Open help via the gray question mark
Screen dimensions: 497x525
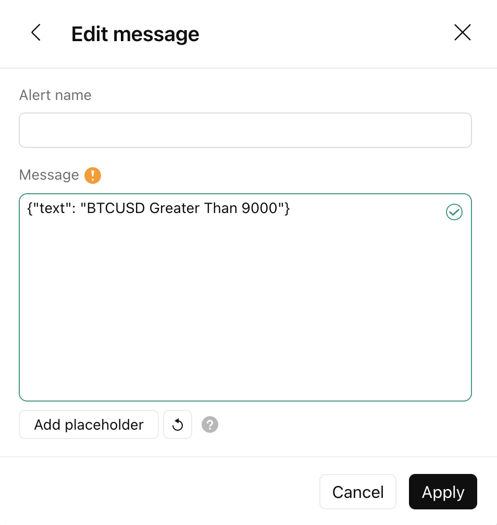coord(210,424)
